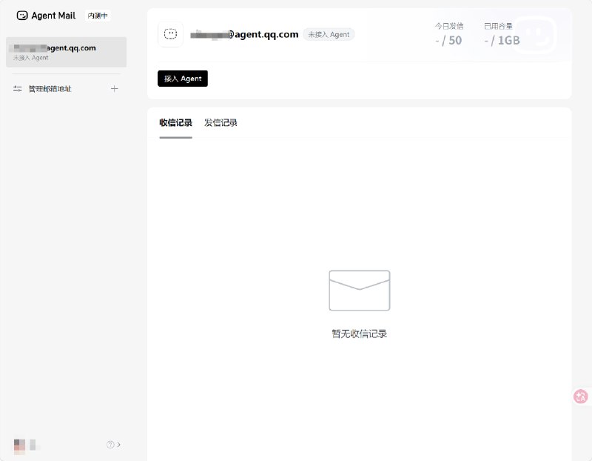The image size is (592, 461).
Task: Click the 接入 Agent button
Action: click(x=183, y=79)
